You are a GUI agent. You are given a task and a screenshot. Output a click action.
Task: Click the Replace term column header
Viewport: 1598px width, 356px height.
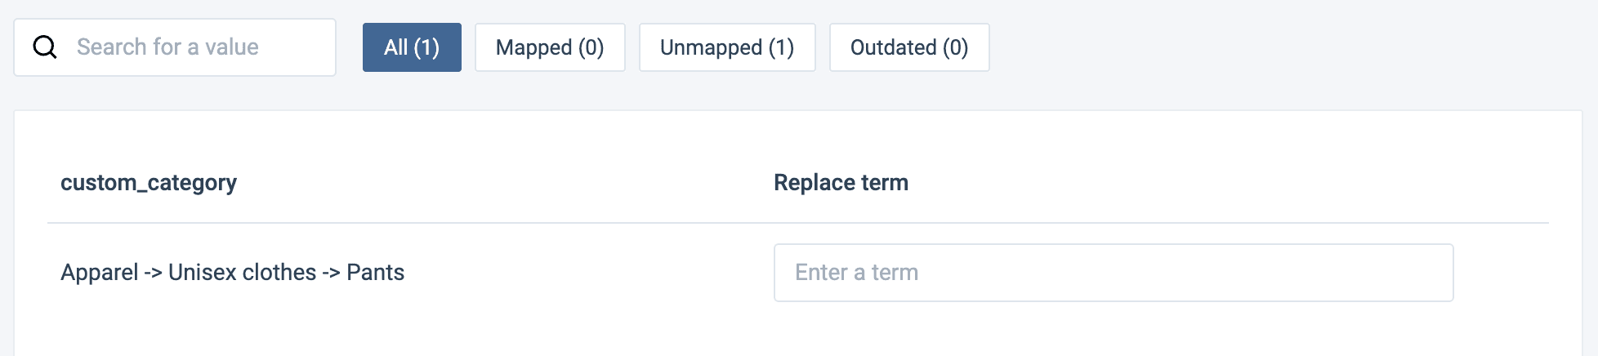(x=841, y=182)
